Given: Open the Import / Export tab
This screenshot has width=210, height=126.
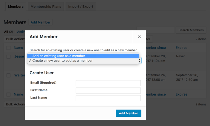Looking at the screenshot, I should (81, 7).
